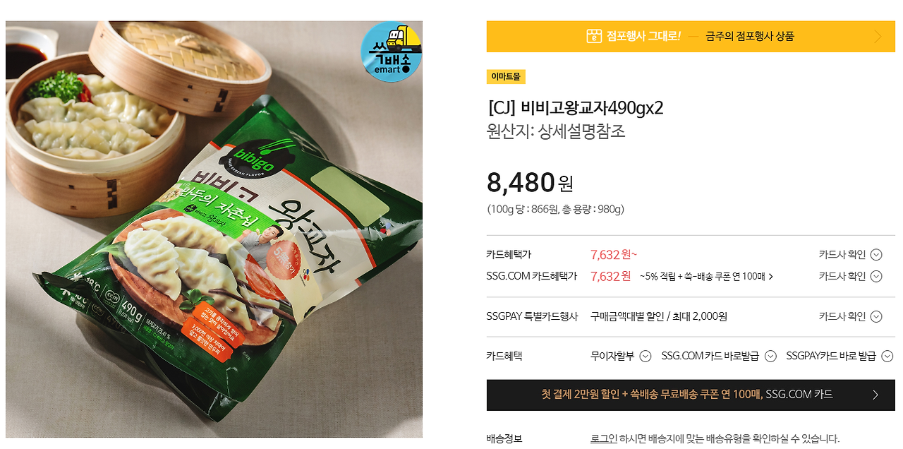
Task: Click the 로그인 link in delivery info
Action: [604, 438]
